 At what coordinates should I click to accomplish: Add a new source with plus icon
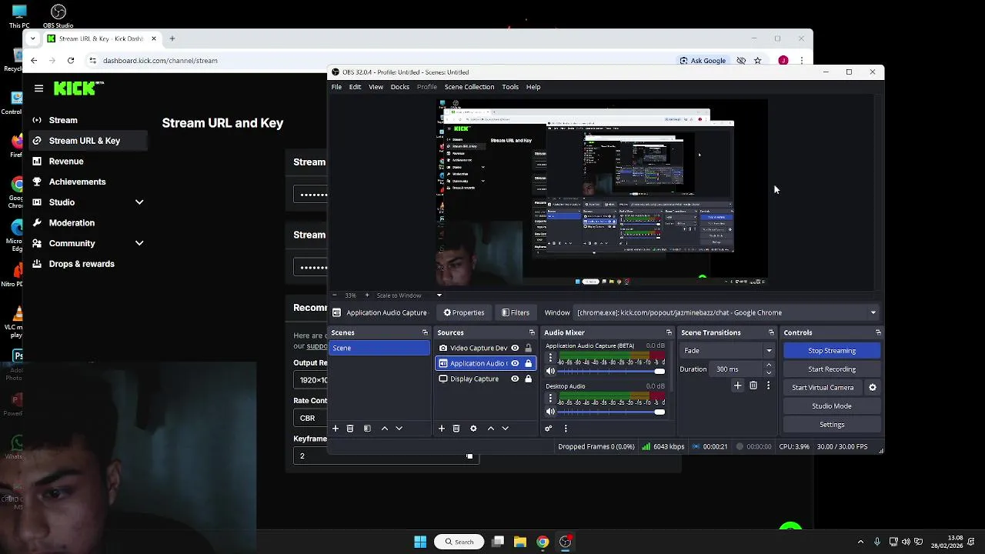pos(442,429)
